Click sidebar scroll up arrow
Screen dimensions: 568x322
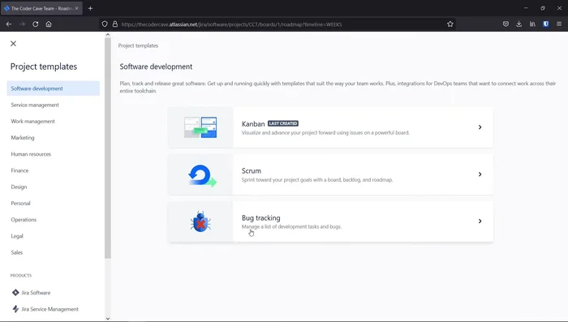click(x=108, y=35)
